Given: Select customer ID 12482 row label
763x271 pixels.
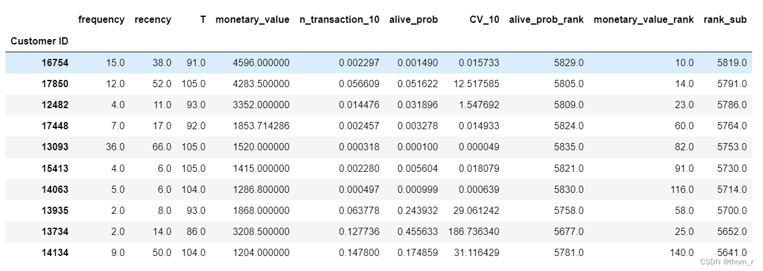Looking at the screenshot, I should (x=54, y=105).
